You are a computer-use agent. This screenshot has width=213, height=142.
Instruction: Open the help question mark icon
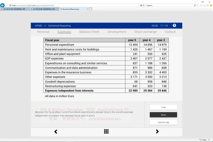[174, 26]
